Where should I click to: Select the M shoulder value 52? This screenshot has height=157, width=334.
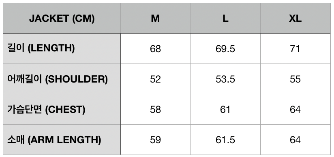[156, 79]
